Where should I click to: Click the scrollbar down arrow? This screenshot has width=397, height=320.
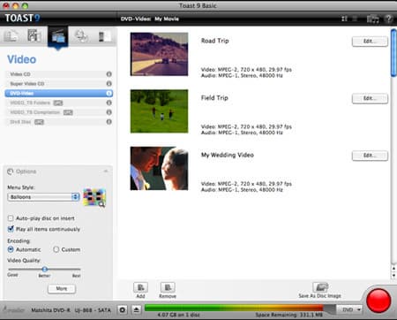tap(393, 276)
